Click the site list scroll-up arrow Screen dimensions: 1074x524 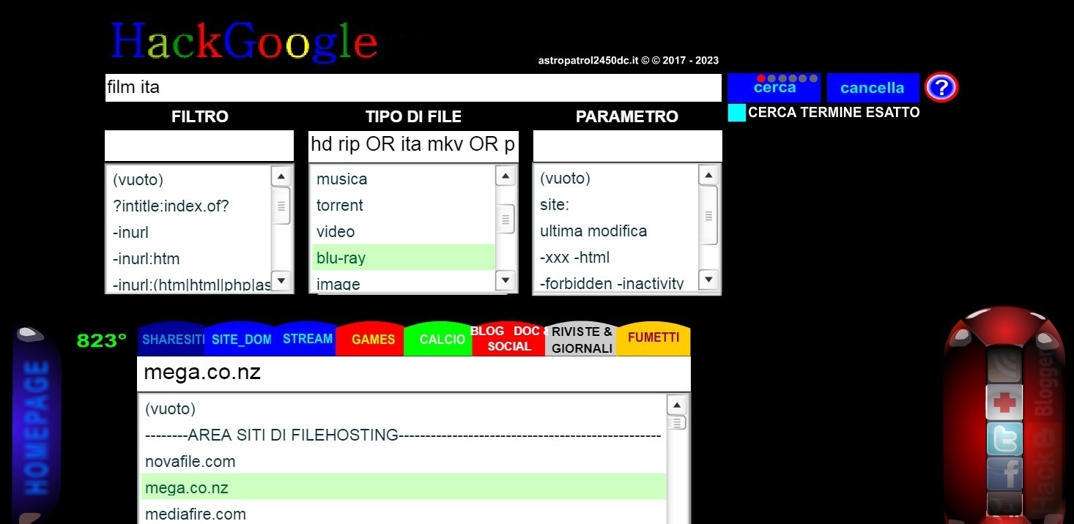tap(677, 406)
